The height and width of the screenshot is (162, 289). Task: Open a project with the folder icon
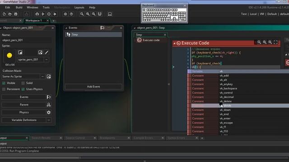pos(10,14)
